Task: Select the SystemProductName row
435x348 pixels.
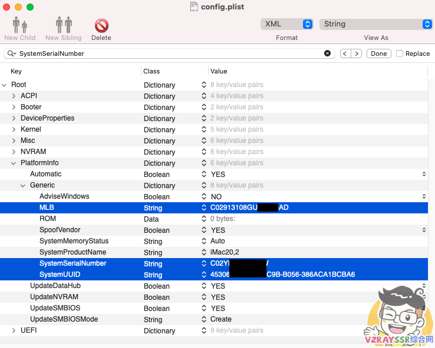Action: click(73, 252)
